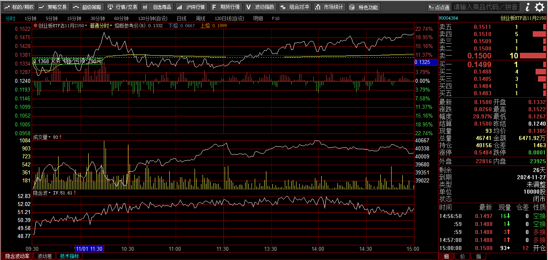Click the 内盘 value 23925
This screenshot has height=260, width=548.
[538, 162]
